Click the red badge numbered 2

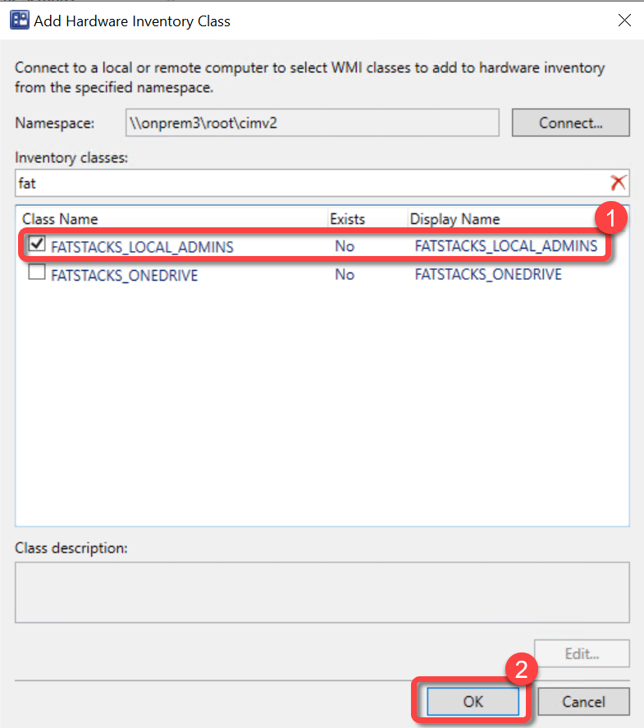(x=520, y=669)
